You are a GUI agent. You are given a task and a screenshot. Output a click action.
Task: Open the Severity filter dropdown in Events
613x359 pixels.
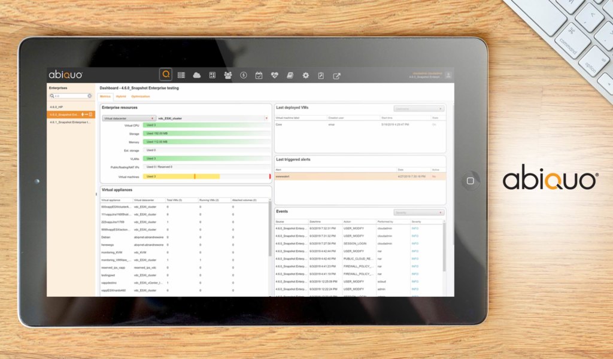coord(419,212)
